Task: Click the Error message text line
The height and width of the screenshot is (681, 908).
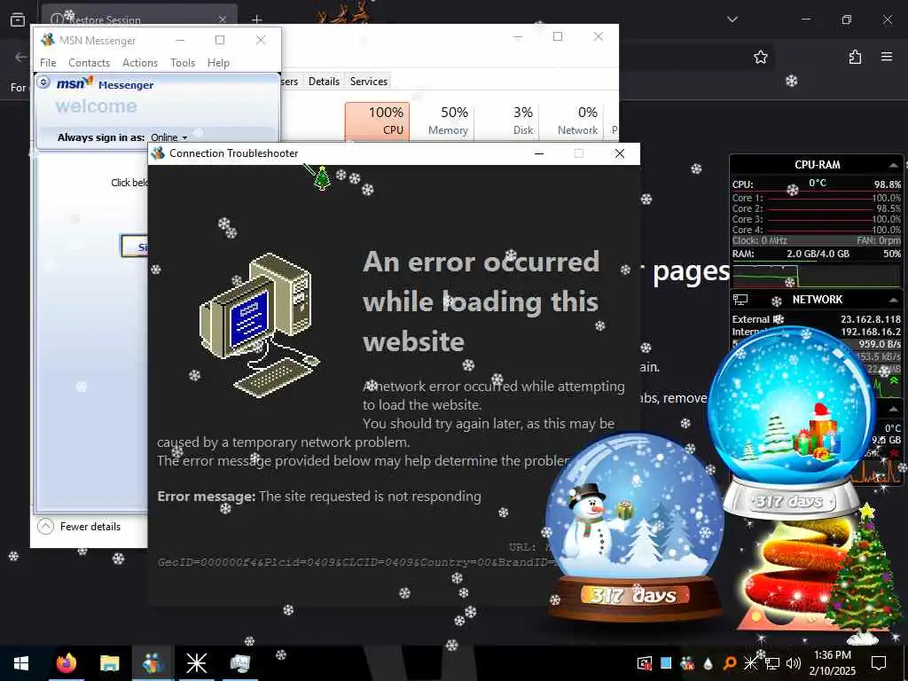Action: [x=319, y=497]
